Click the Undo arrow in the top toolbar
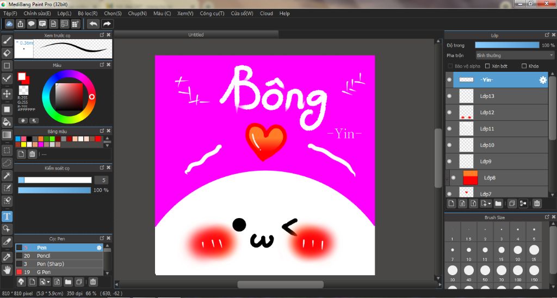Viewport: 557px width, 298px height. click(94, 24)
